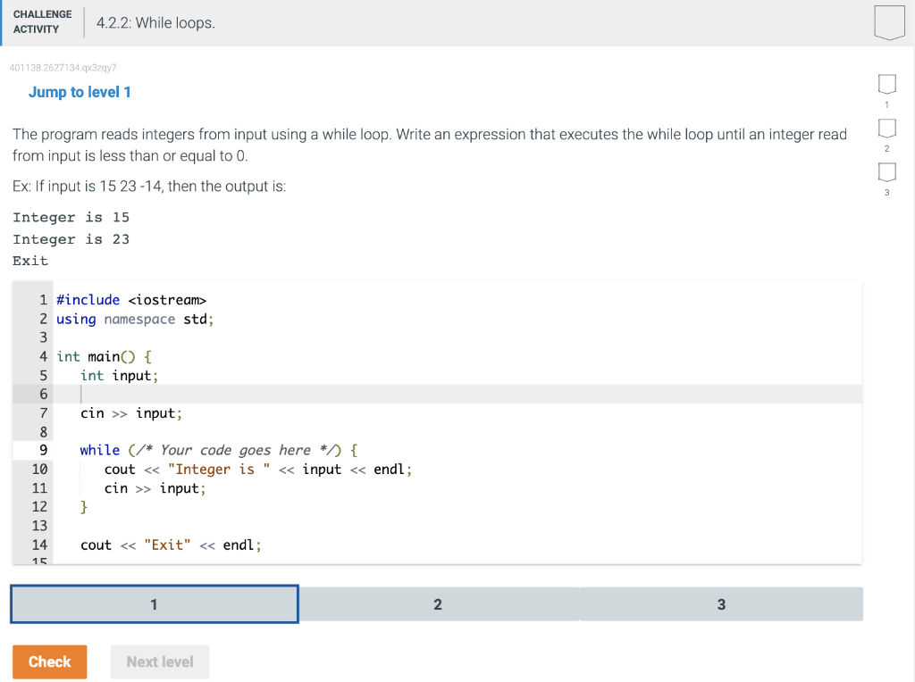915x682 pixels.
Task: Switch to level tab 3
Action: tap(721, 603)
